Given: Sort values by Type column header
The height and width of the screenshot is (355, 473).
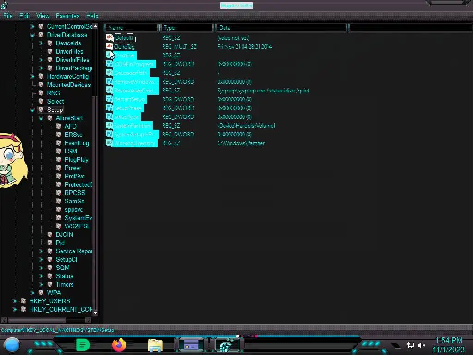Looking at the screenshot, I should tap(187, 28).
